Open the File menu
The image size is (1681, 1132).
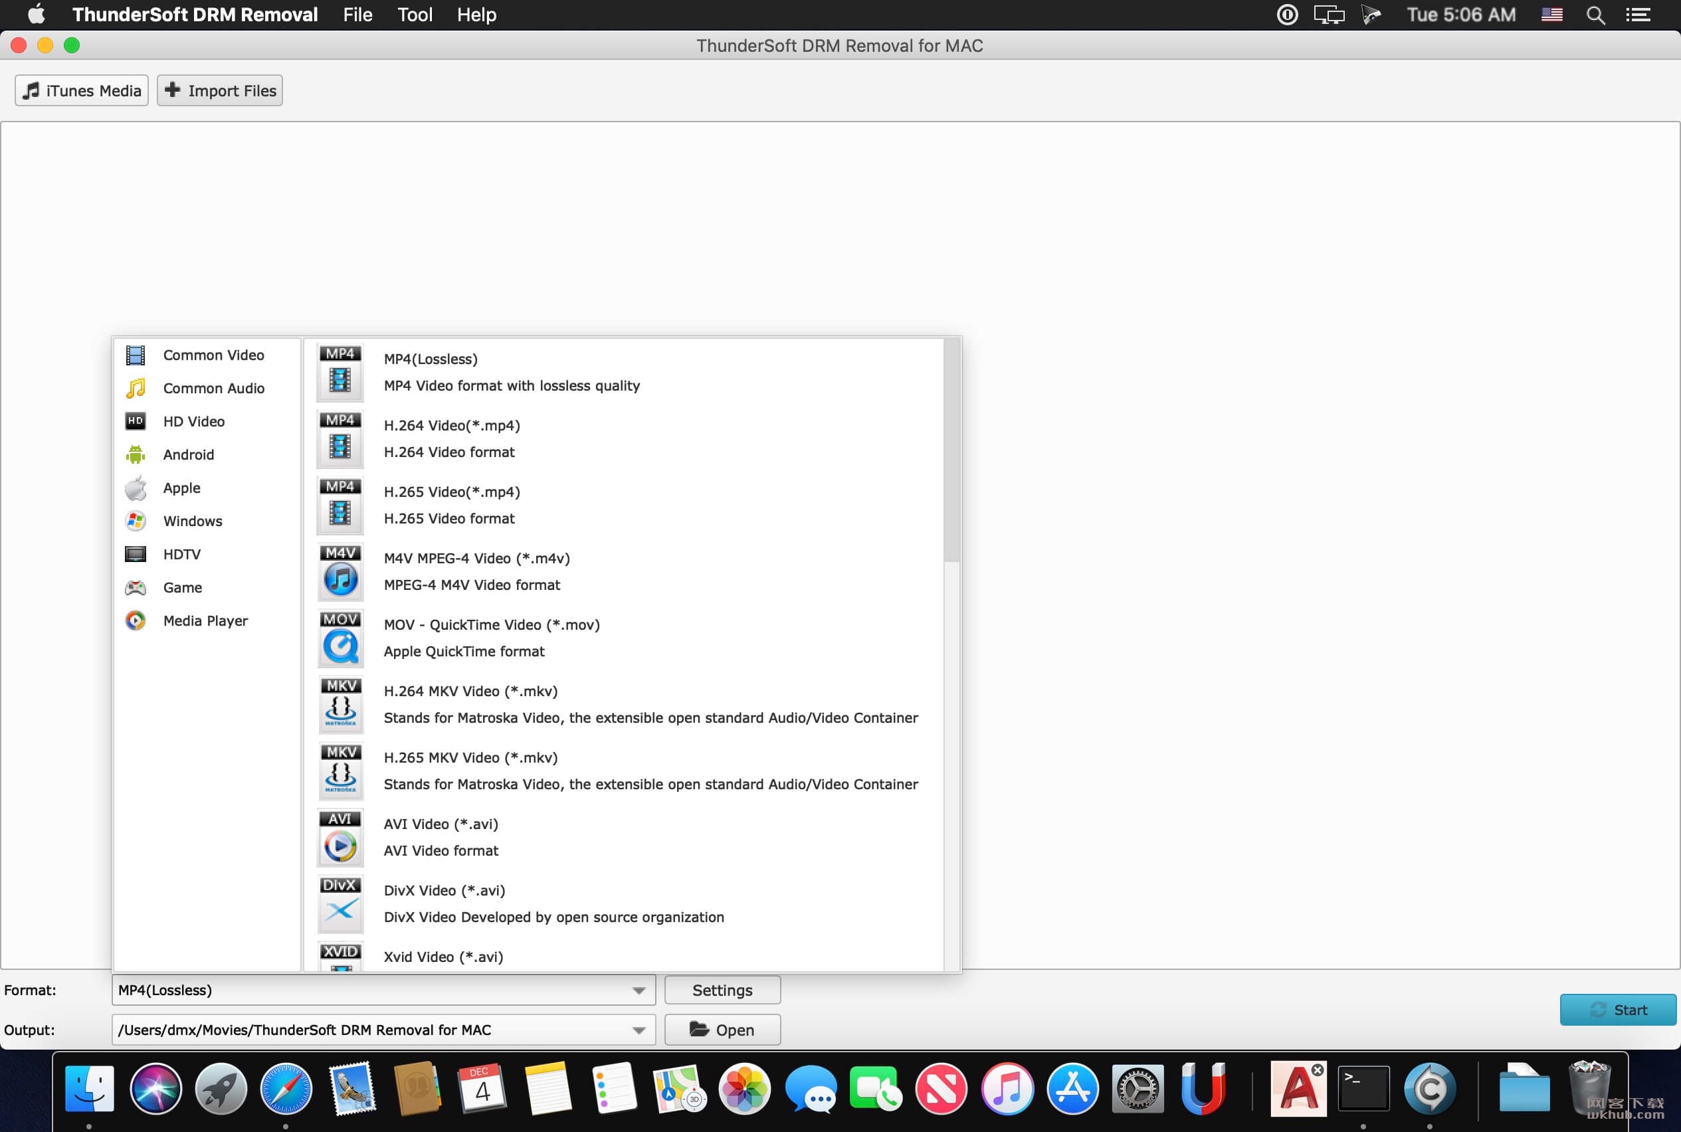click(x=357, y=15)
